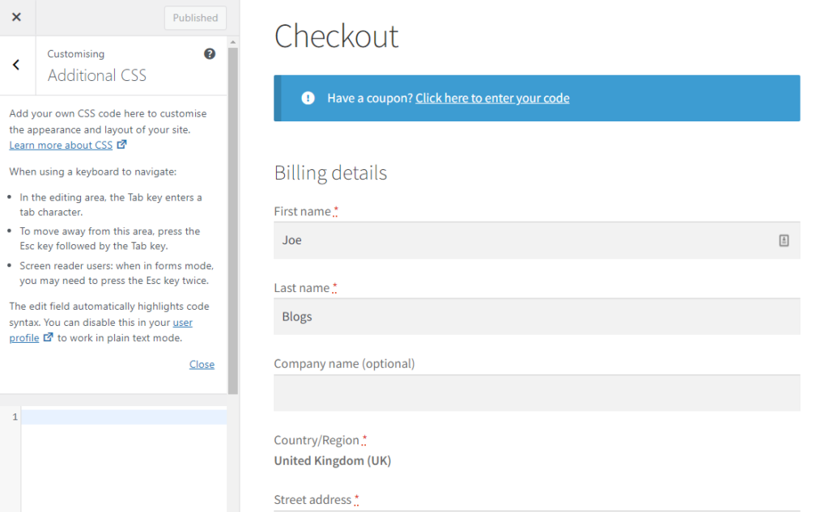Screen dimensions: 829x512
Task: Click the scrollbar up arrow in sidebar
Action: (x=232, y=42)
